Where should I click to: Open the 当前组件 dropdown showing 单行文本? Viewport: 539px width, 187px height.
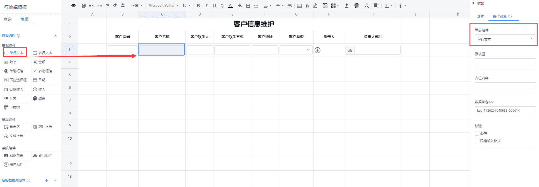505,39
